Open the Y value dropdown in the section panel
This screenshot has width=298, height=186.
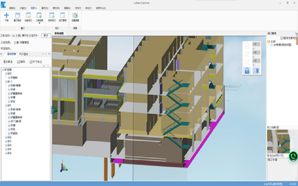pos(256,52)
